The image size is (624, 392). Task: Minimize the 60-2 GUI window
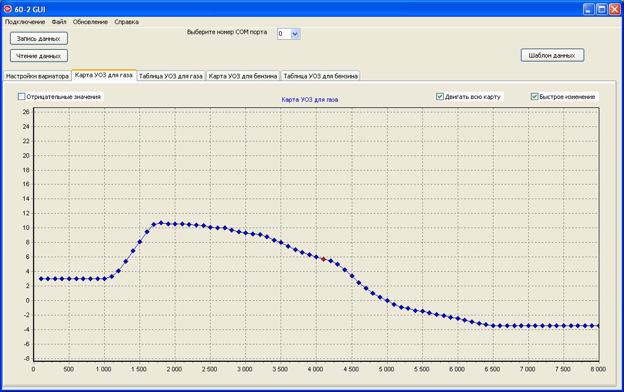(x=589, y=9)
